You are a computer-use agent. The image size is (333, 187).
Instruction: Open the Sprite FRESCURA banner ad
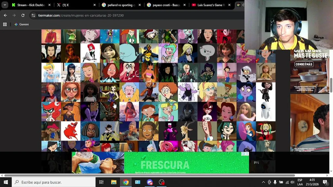pos(160,163)
